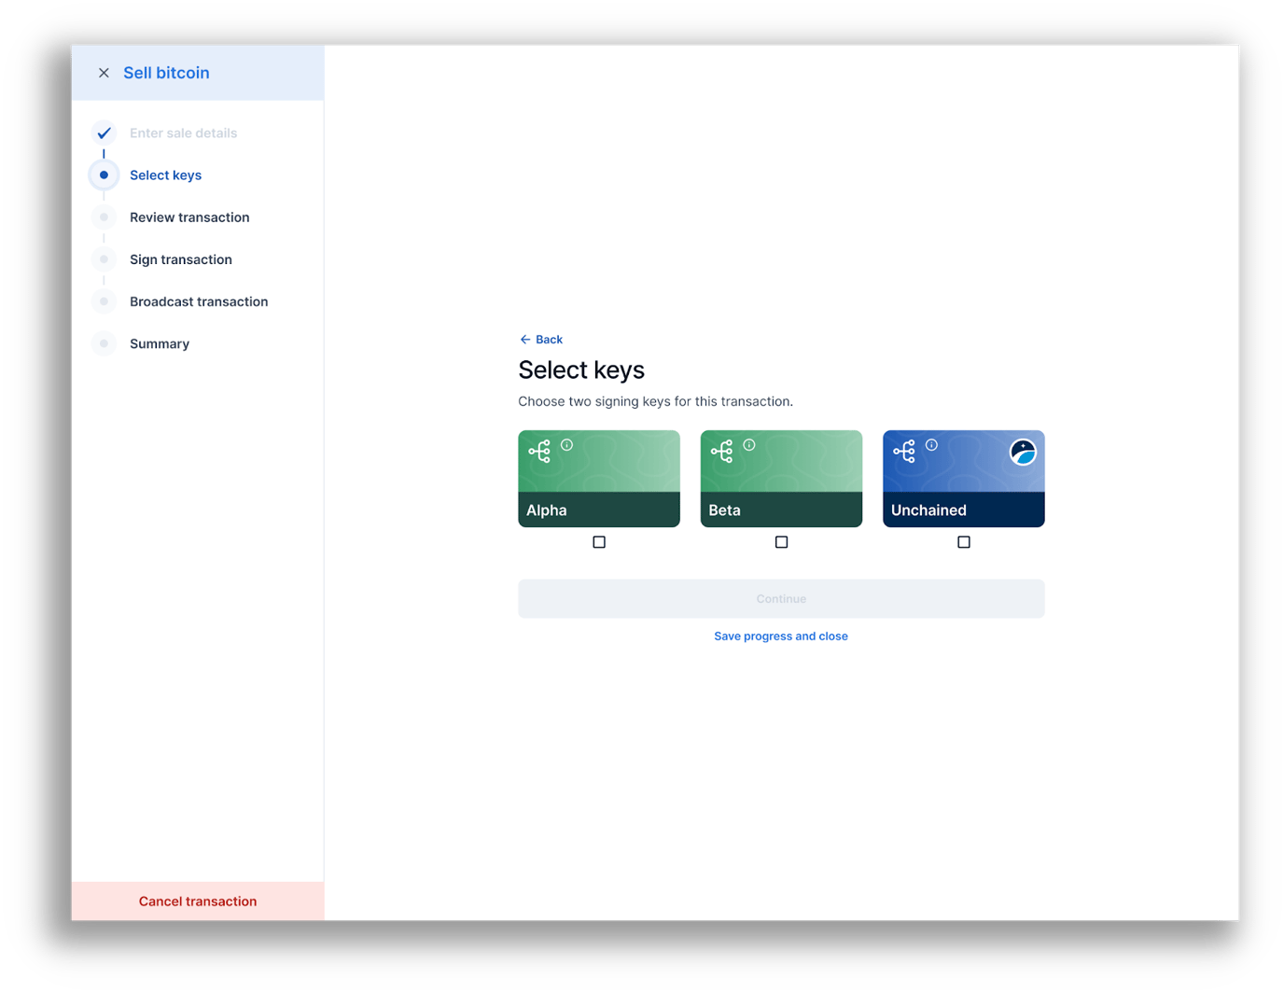This screenshot has height=992, width=1284.
Task: Enable the checkbox under the Beta key
Action: (x=782, y=542)
